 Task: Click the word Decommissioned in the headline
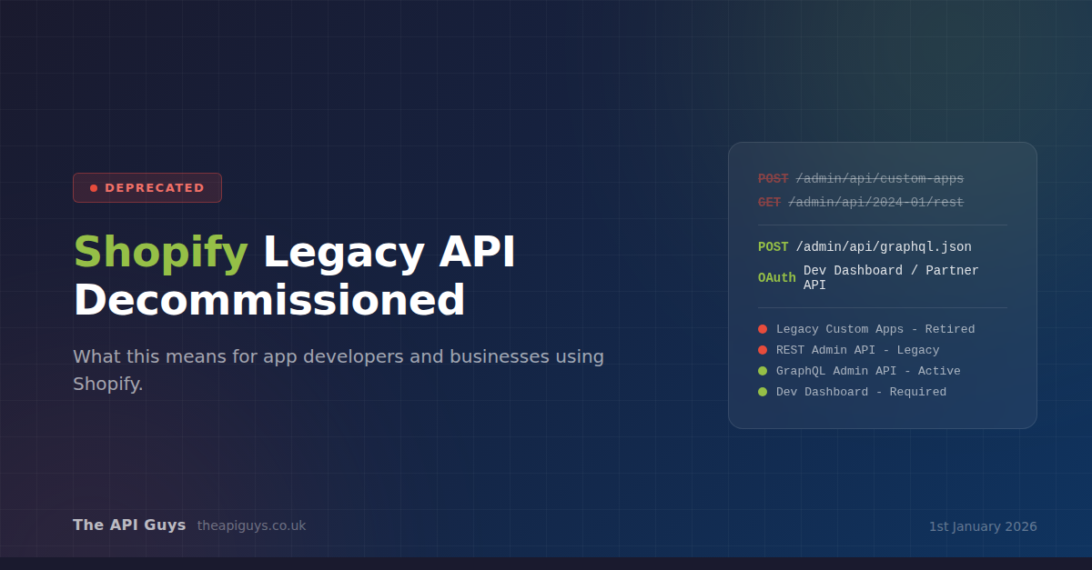tap(269, 301)
